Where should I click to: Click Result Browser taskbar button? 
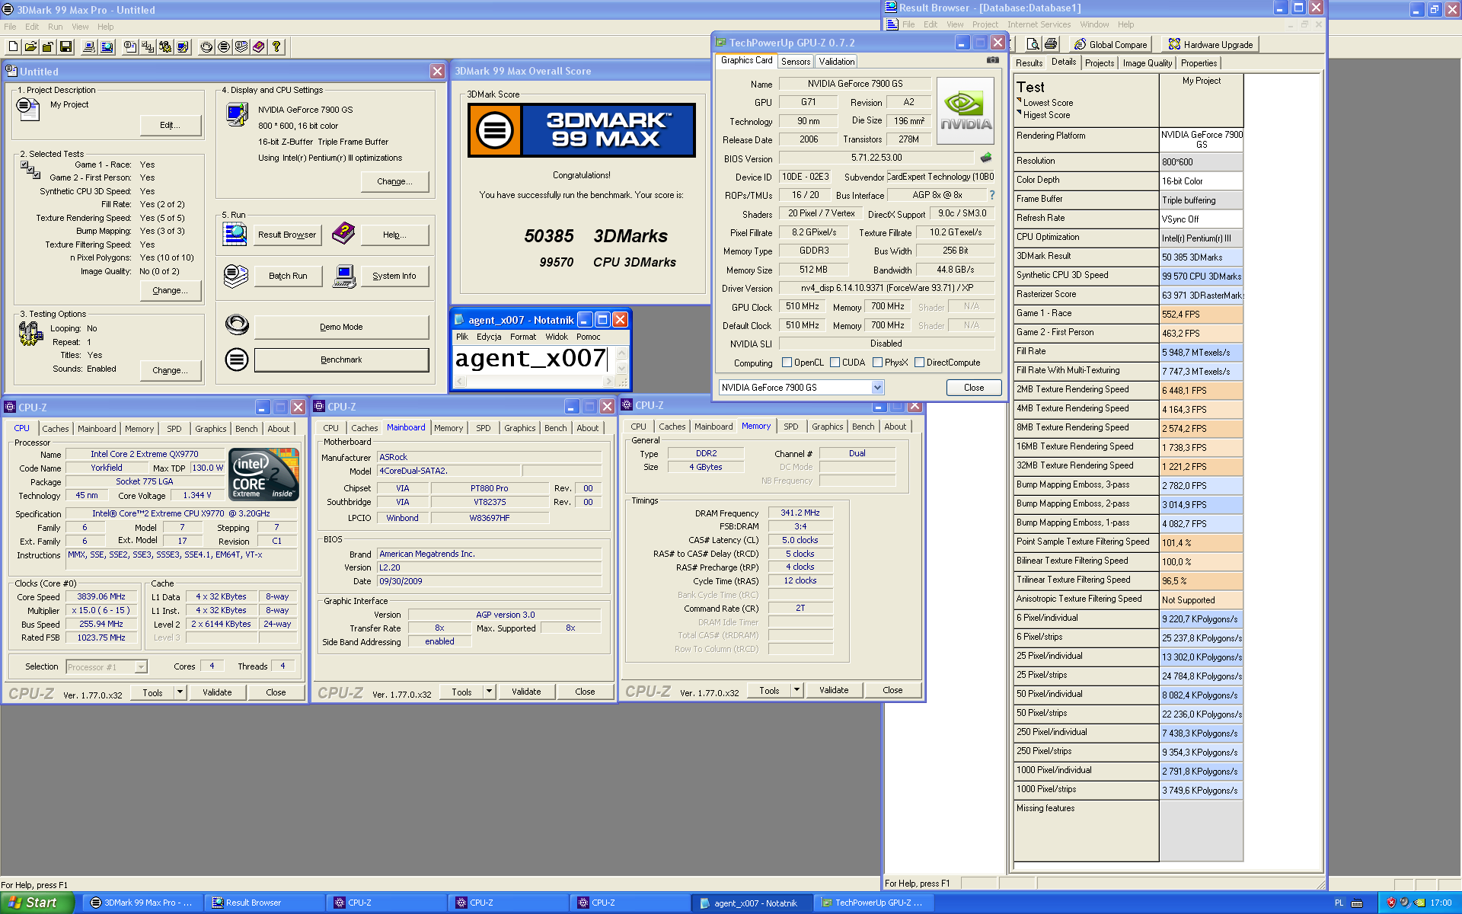pyautogui.click(x=264, y=903)
